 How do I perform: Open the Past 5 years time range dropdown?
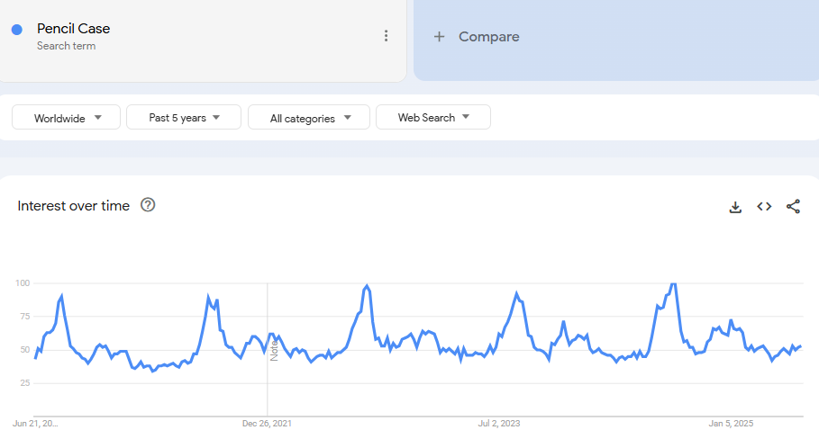point(184,117)
